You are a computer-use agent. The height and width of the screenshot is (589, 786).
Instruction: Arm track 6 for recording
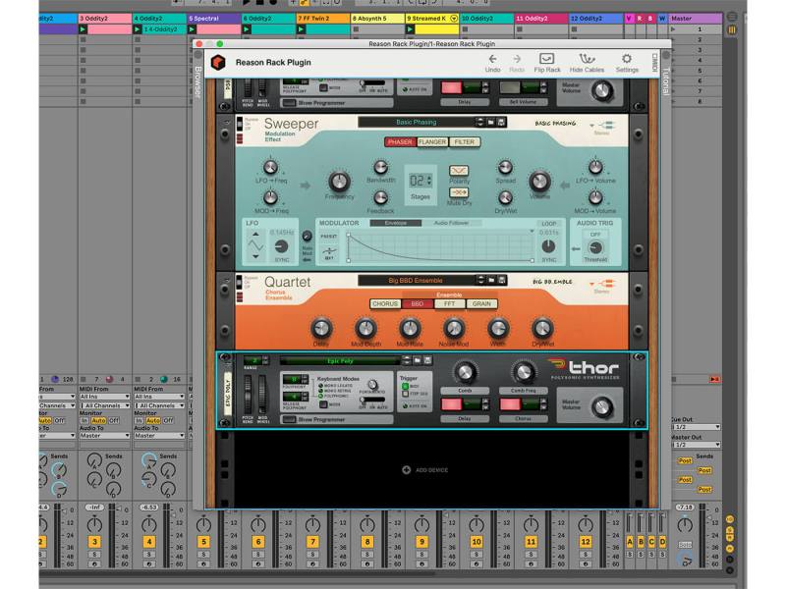[258, 563]
